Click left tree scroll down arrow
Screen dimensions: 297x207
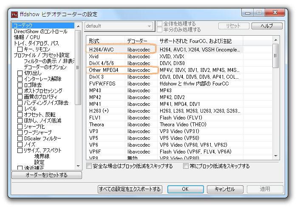[78, 166]
